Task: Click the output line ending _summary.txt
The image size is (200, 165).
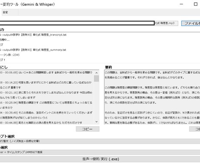Action: pos(33,50)
